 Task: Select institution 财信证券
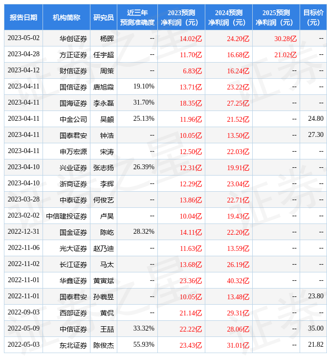coord(73,71)
